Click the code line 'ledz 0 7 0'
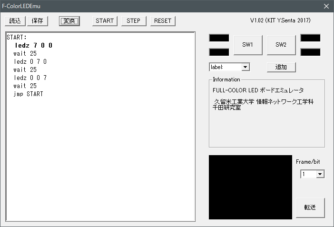Viewport: 334px width, 227px height. (x=30, y=61)
